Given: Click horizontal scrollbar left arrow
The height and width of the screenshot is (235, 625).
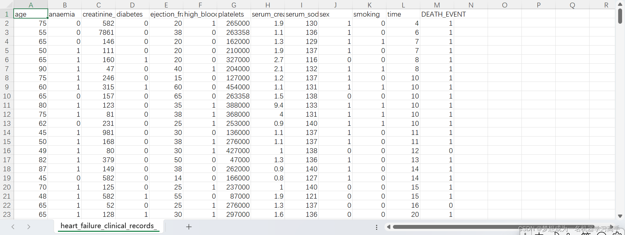Looking at the screenshot, I should [x=388, y=227].
